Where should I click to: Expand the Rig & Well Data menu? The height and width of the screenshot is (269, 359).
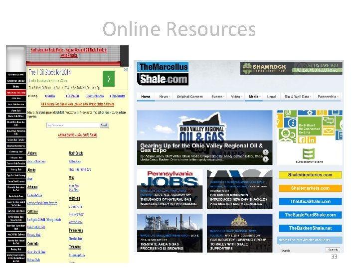click(298, 97)
